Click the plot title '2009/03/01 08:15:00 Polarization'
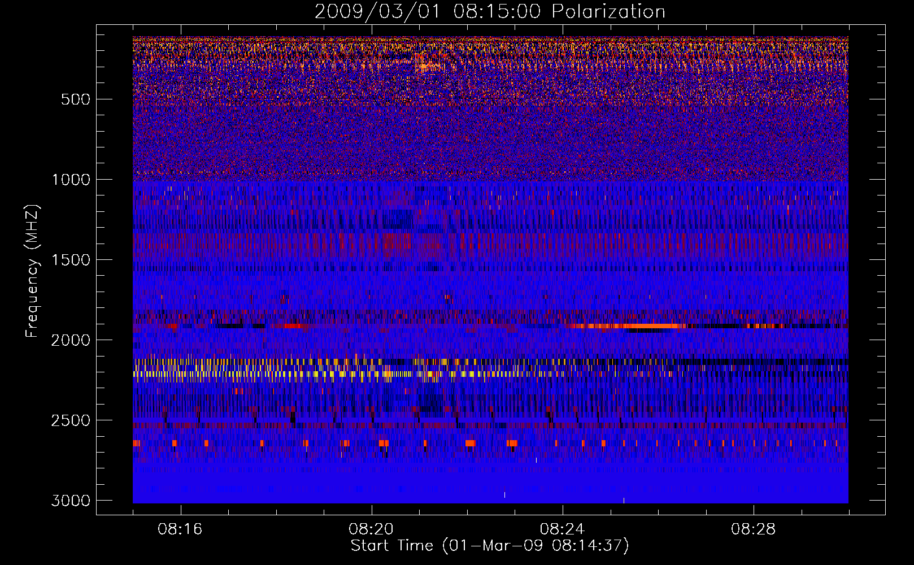This screenshot has height=565, width=914. pos(490,12)
